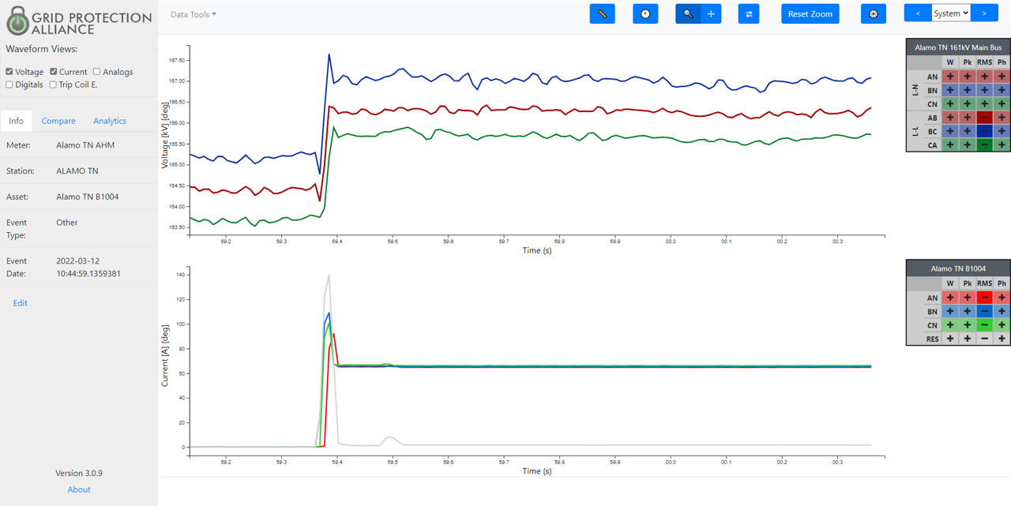Open the Data Tools dropdown menu
1011x506 pixels.
(x=194, y=14)
